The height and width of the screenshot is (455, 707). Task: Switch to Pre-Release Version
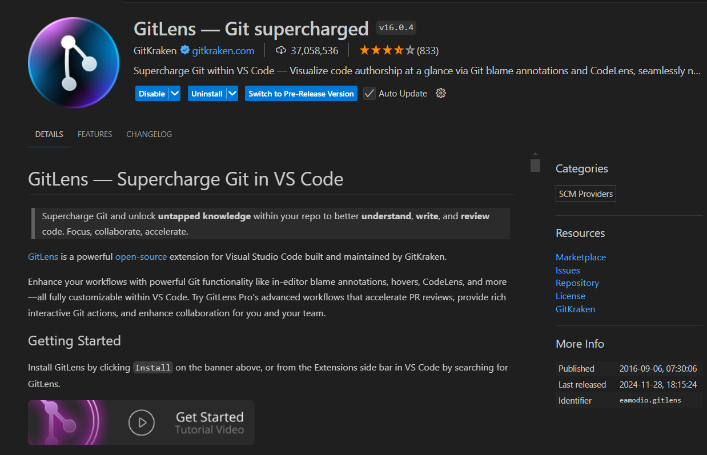[x=301, y=94]
